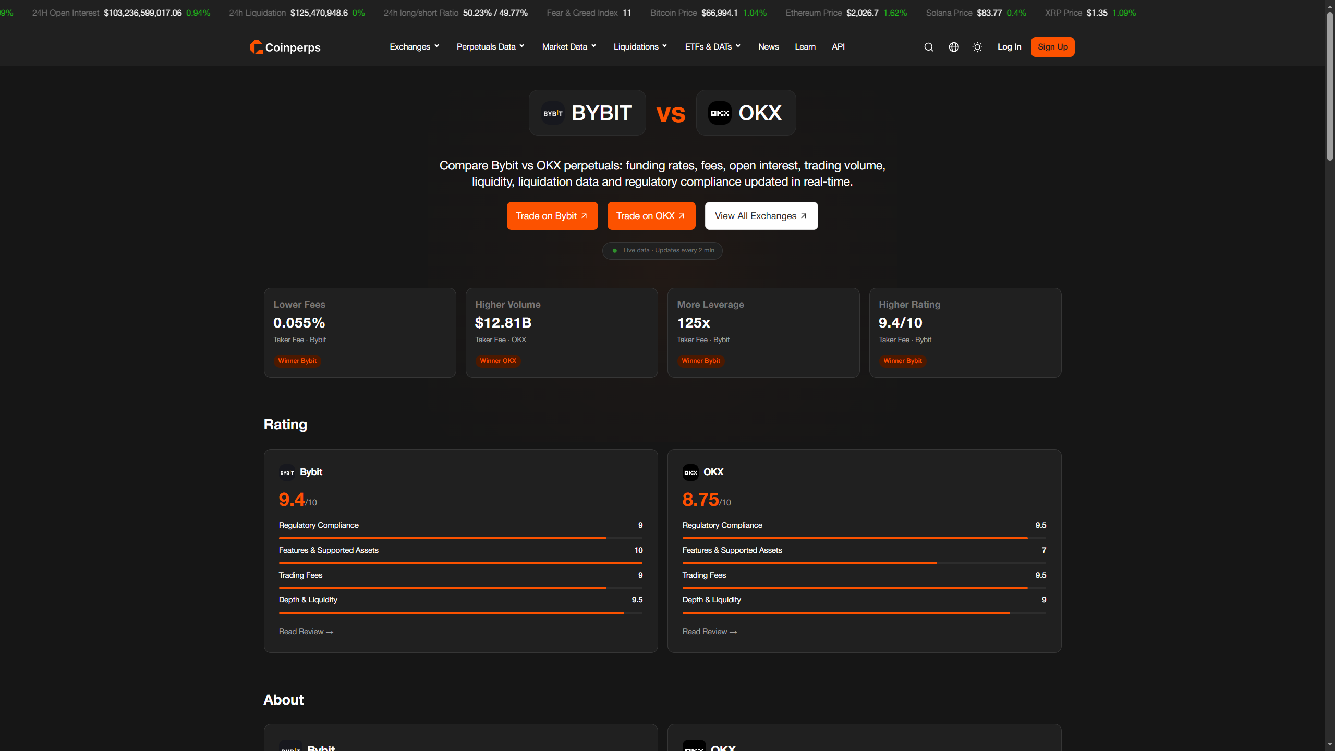
Task: Click Bybit Trading Fees rating bar
Action: tap(461, 588)
